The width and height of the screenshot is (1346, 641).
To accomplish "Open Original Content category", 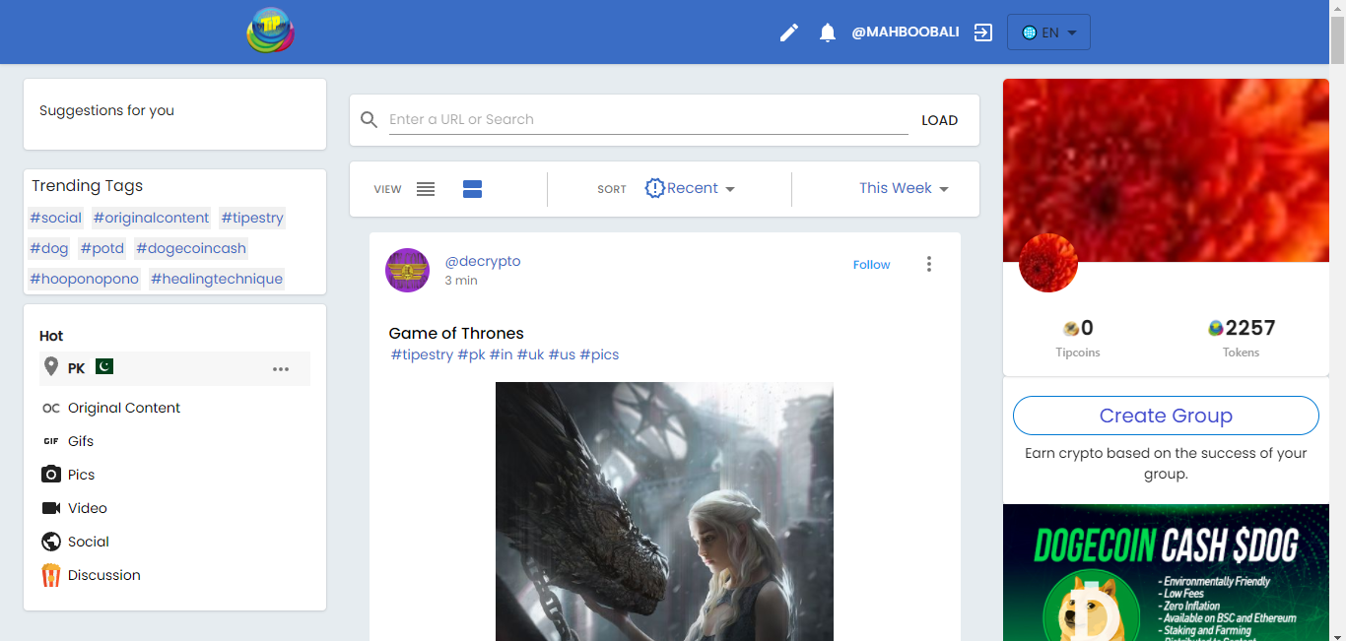I will click(x=124, y=408).
